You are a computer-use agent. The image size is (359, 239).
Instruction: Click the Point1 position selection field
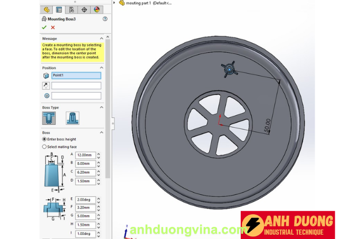pyautogui.click(x=76, y=75)
